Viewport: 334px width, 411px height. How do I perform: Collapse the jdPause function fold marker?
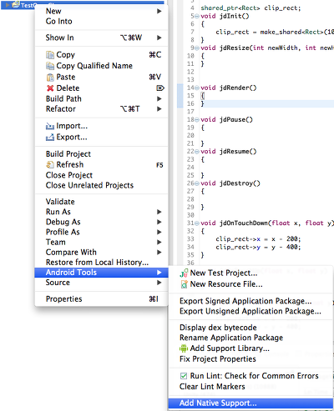[x=197, y=120]
